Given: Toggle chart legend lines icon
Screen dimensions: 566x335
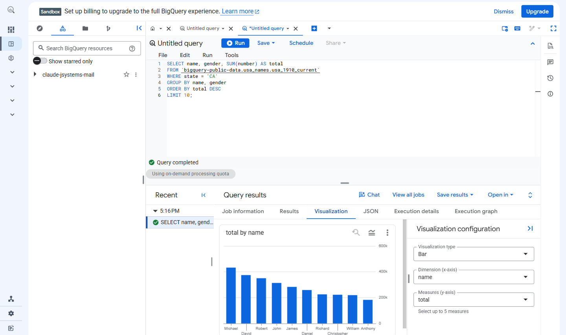Looking at the screenshot, I should (371, 232).
